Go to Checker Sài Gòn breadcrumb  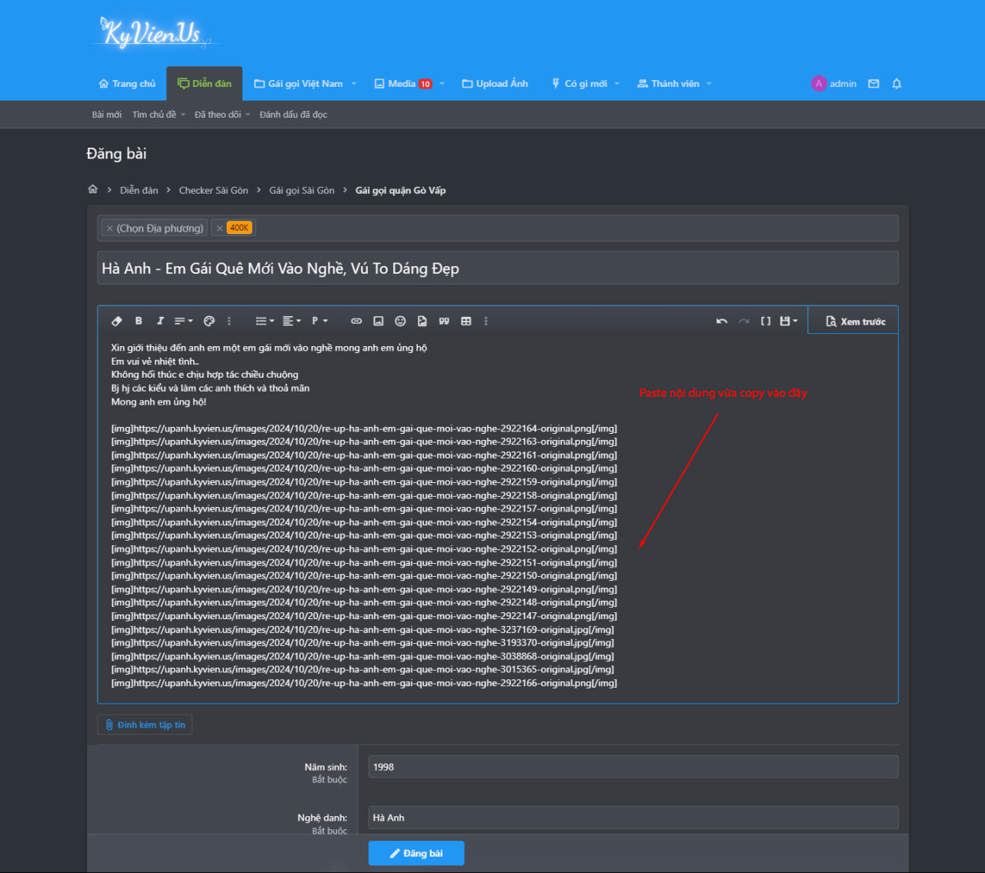click(x=214, y=190)
